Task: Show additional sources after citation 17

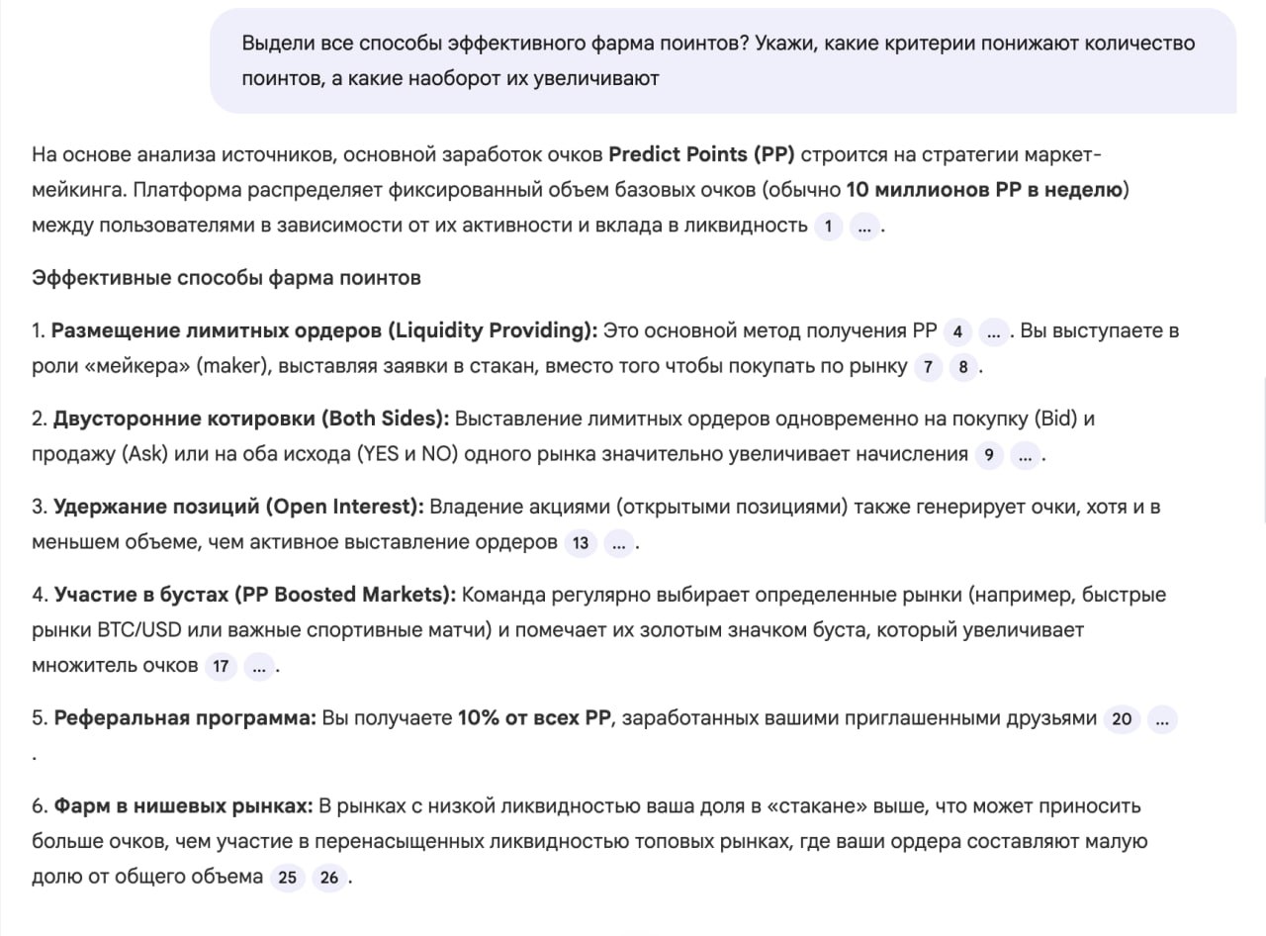Action: click(x=258, y=667)
